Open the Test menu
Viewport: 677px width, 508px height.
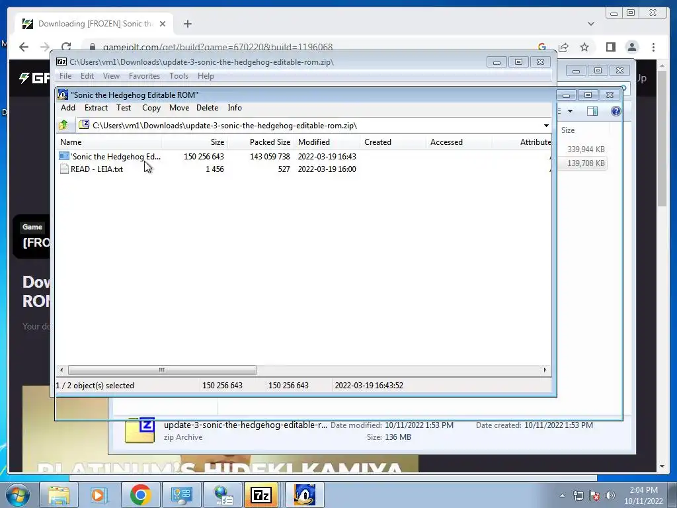tap(124, 108)
